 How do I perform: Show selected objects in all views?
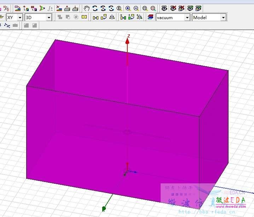pyautogui.click(x=190, y=8)
